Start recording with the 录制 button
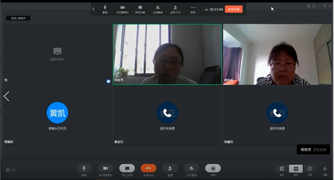334x180 pixels. point(213,168)
